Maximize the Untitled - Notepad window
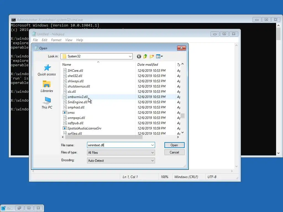Viewport: 283px width, 212px height. [x=224, y=34]
